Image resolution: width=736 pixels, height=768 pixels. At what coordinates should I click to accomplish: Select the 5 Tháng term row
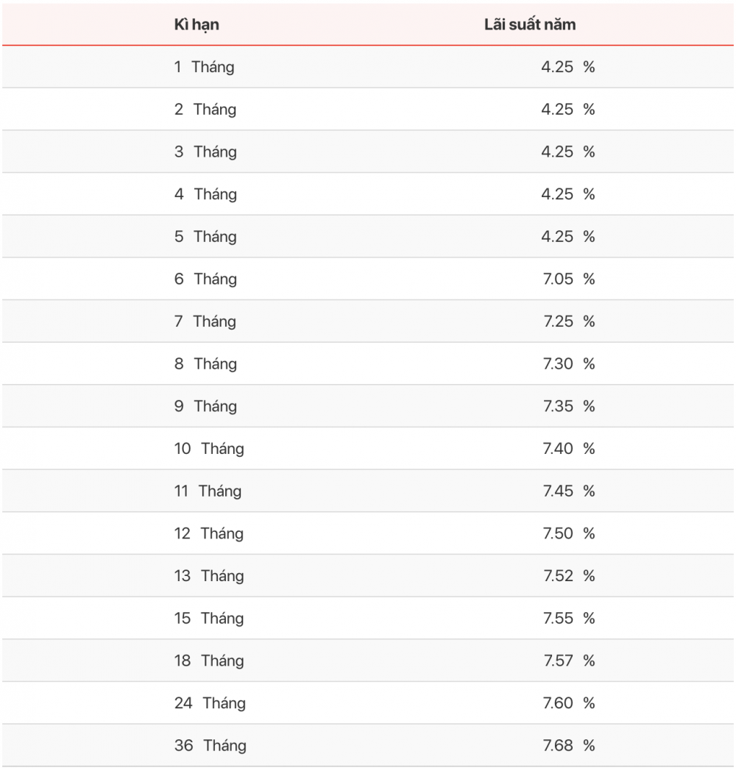(x=367, y=237)
